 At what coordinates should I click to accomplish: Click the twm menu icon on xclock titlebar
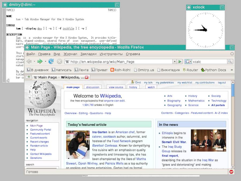coord(189,7)
